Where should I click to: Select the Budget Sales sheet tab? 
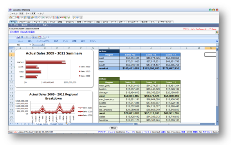[x=57, y=124]
